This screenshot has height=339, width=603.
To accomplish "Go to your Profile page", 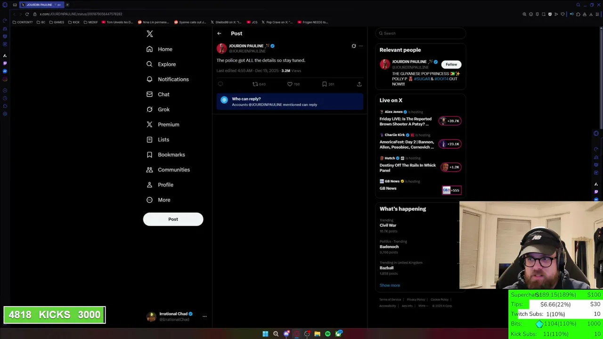I will coord(160,185).
